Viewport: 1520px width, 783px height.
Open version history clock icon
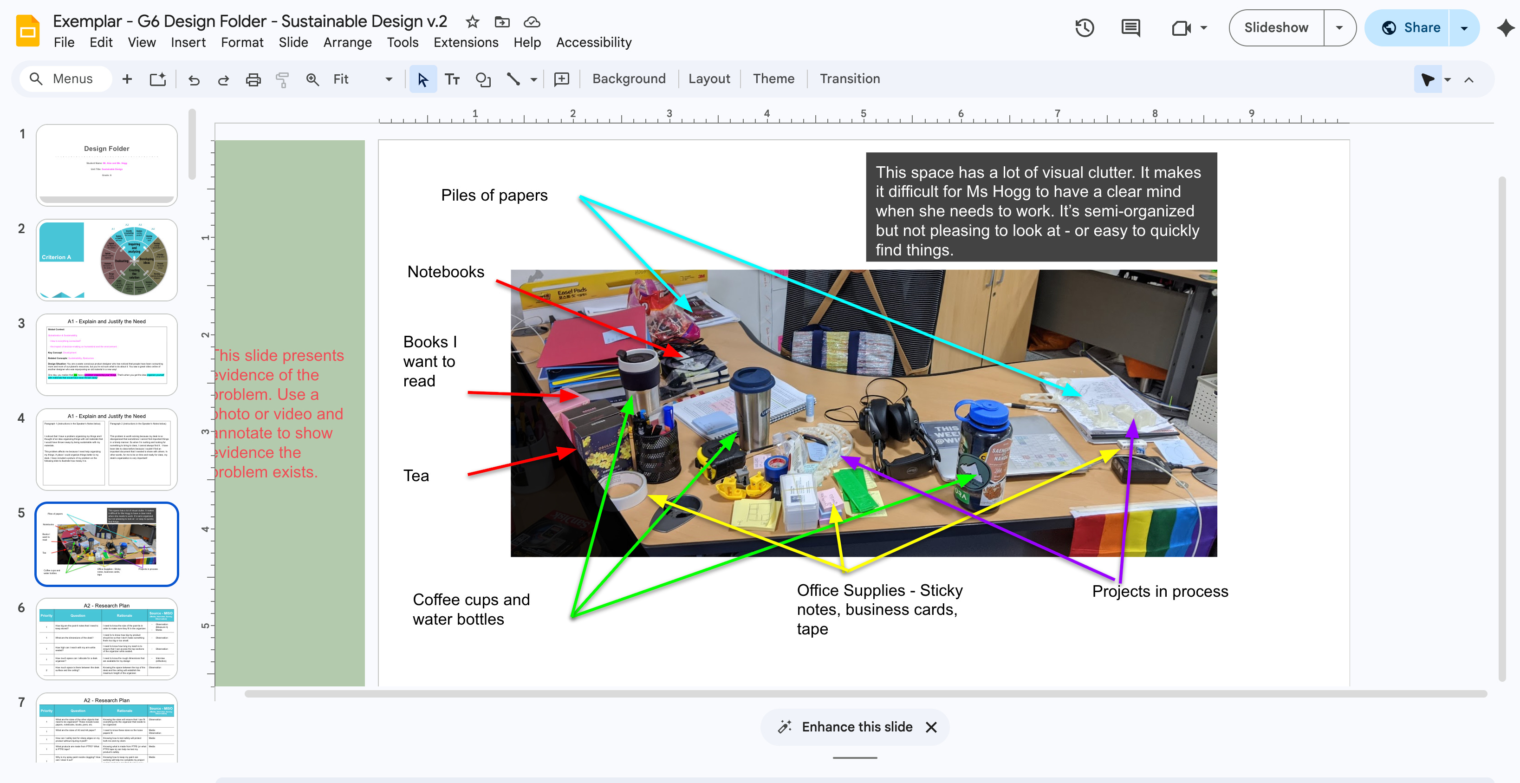[x=1084, y=28]
